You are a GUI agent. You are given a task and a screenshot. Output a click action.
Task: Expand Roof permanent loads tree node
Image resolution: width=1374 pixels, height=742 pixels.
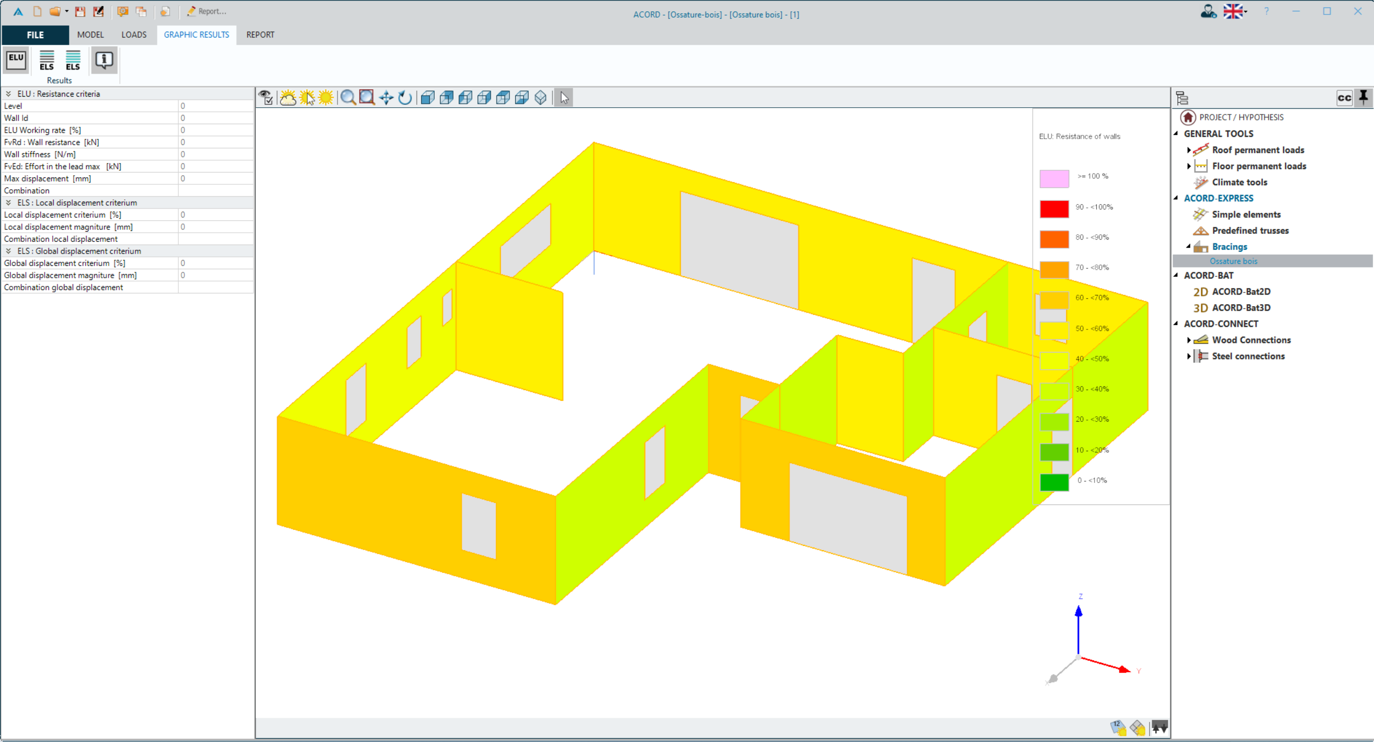[x=1189, y=150]
